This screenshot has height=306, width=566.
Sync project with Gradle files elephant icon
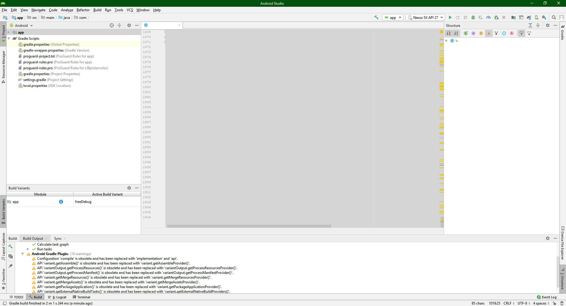(x=529, y=17)
